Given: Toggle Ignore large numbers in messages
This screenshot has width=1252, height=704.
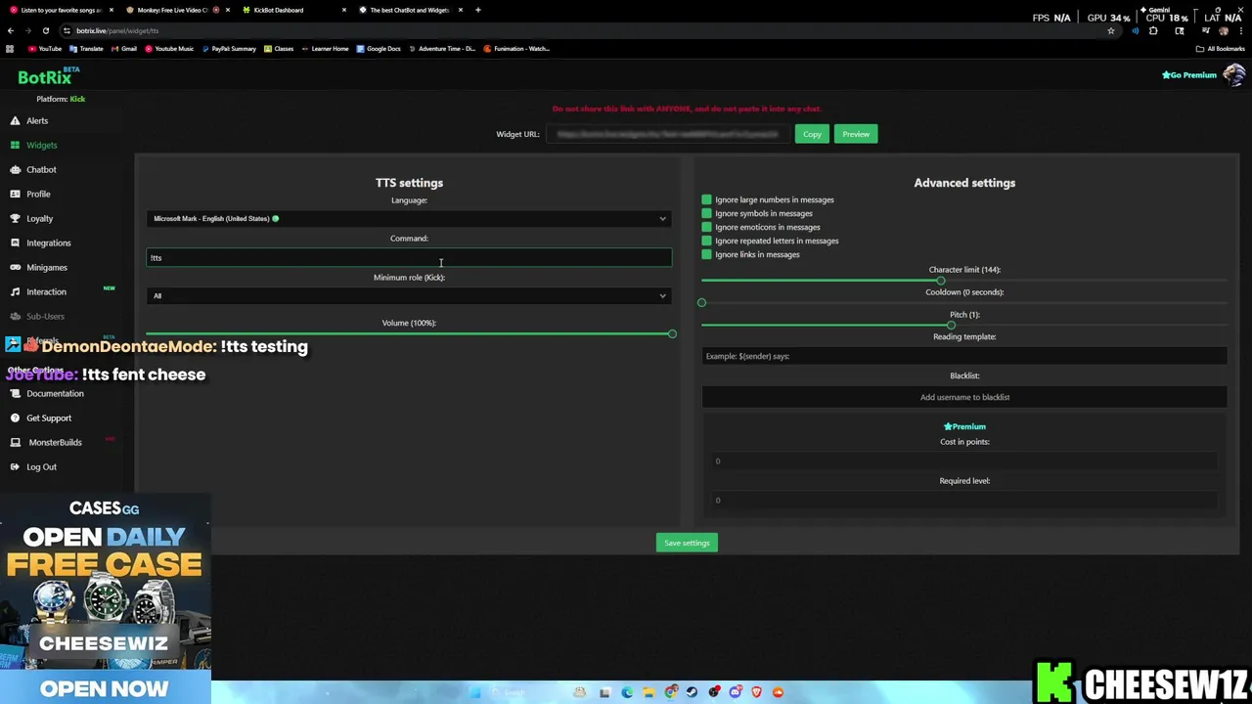Looking at the screenshot, I should pyautogui.click(x=706, y=199).
